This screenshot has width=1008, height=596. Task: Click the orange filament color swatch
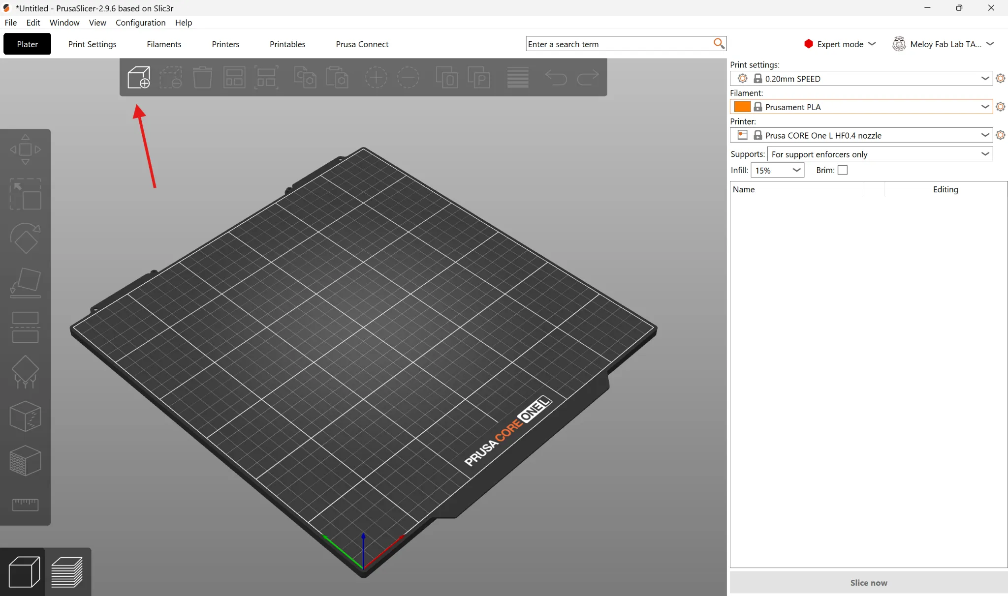pyautogui.click(x=742, y=107)
